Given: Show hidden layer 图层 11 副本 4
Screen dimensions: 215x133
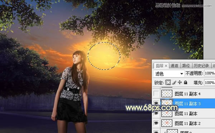Looking at the screenshot, I should point(156,94).
